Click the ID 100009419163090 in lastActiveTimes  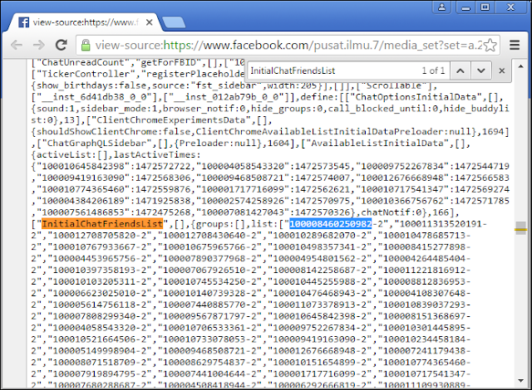click(x=83, y=178)
